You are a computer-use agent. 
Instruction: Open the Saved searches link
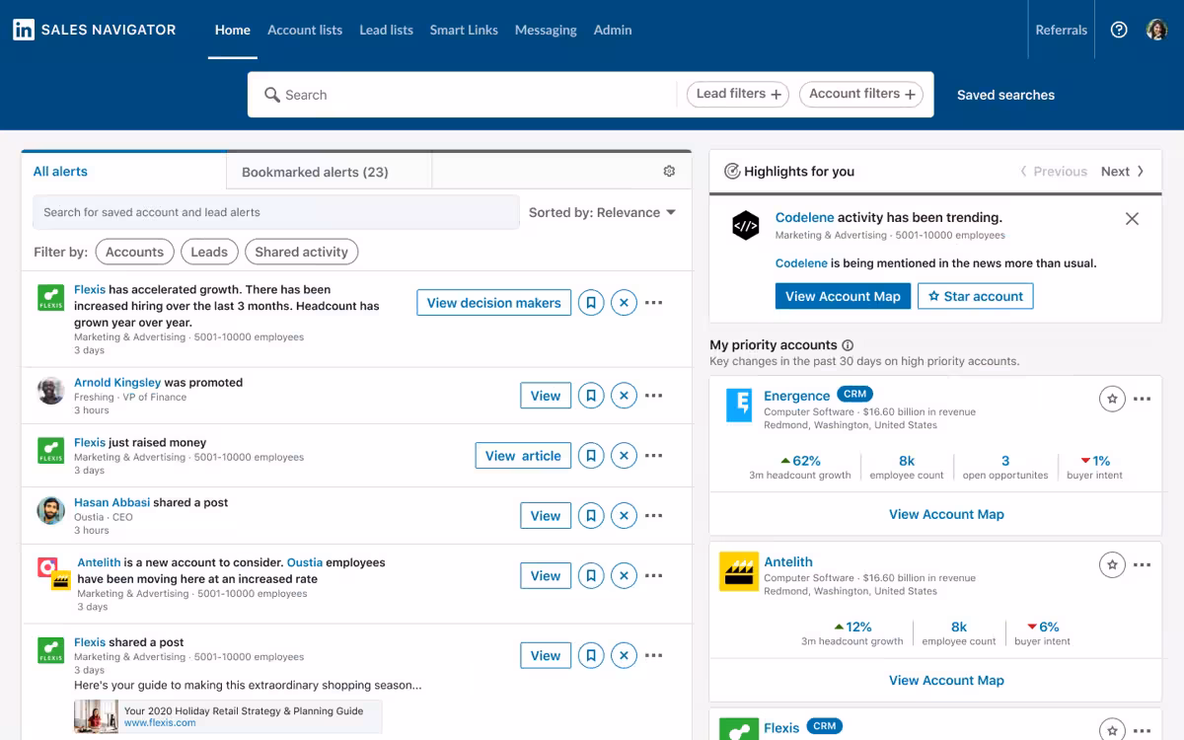coord(1005,95)
